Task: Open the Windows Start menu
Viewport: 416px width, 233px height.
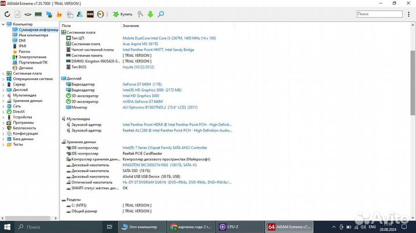Action: pyautogui.click(x=7, y=227)
